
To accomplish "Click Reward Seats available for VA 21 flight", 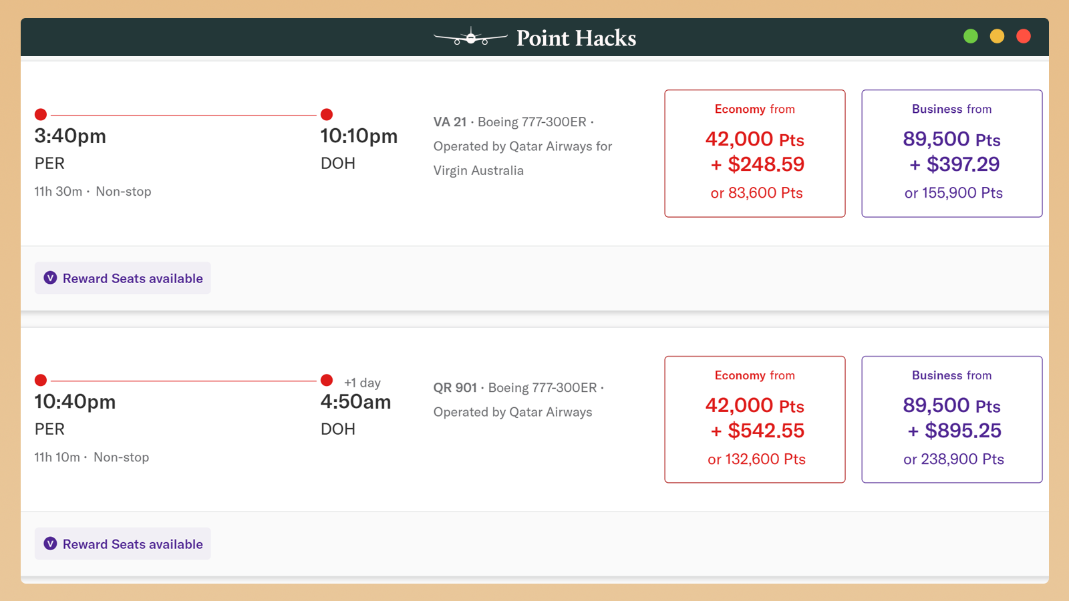I will 132,278.
